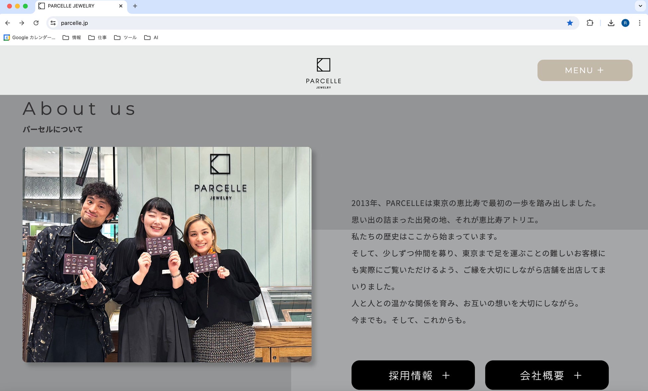648x391 pixels.
Task: Click the browser back arrow
Action: [8, 23]
